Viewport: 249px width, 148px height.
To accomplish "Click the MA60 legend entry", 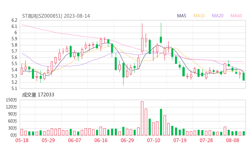I will pyautogui.click(x=236, y=16).
